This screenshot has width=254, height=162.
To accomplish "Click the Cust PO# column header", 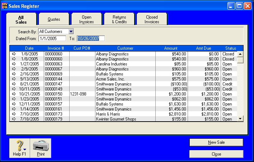I will click(82, 48).
